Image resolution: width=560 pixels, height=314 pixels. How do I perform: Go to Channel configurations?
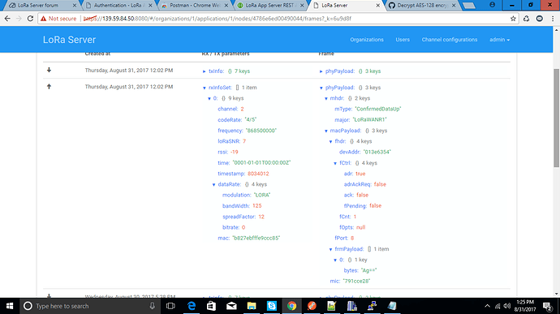(450, 40)
